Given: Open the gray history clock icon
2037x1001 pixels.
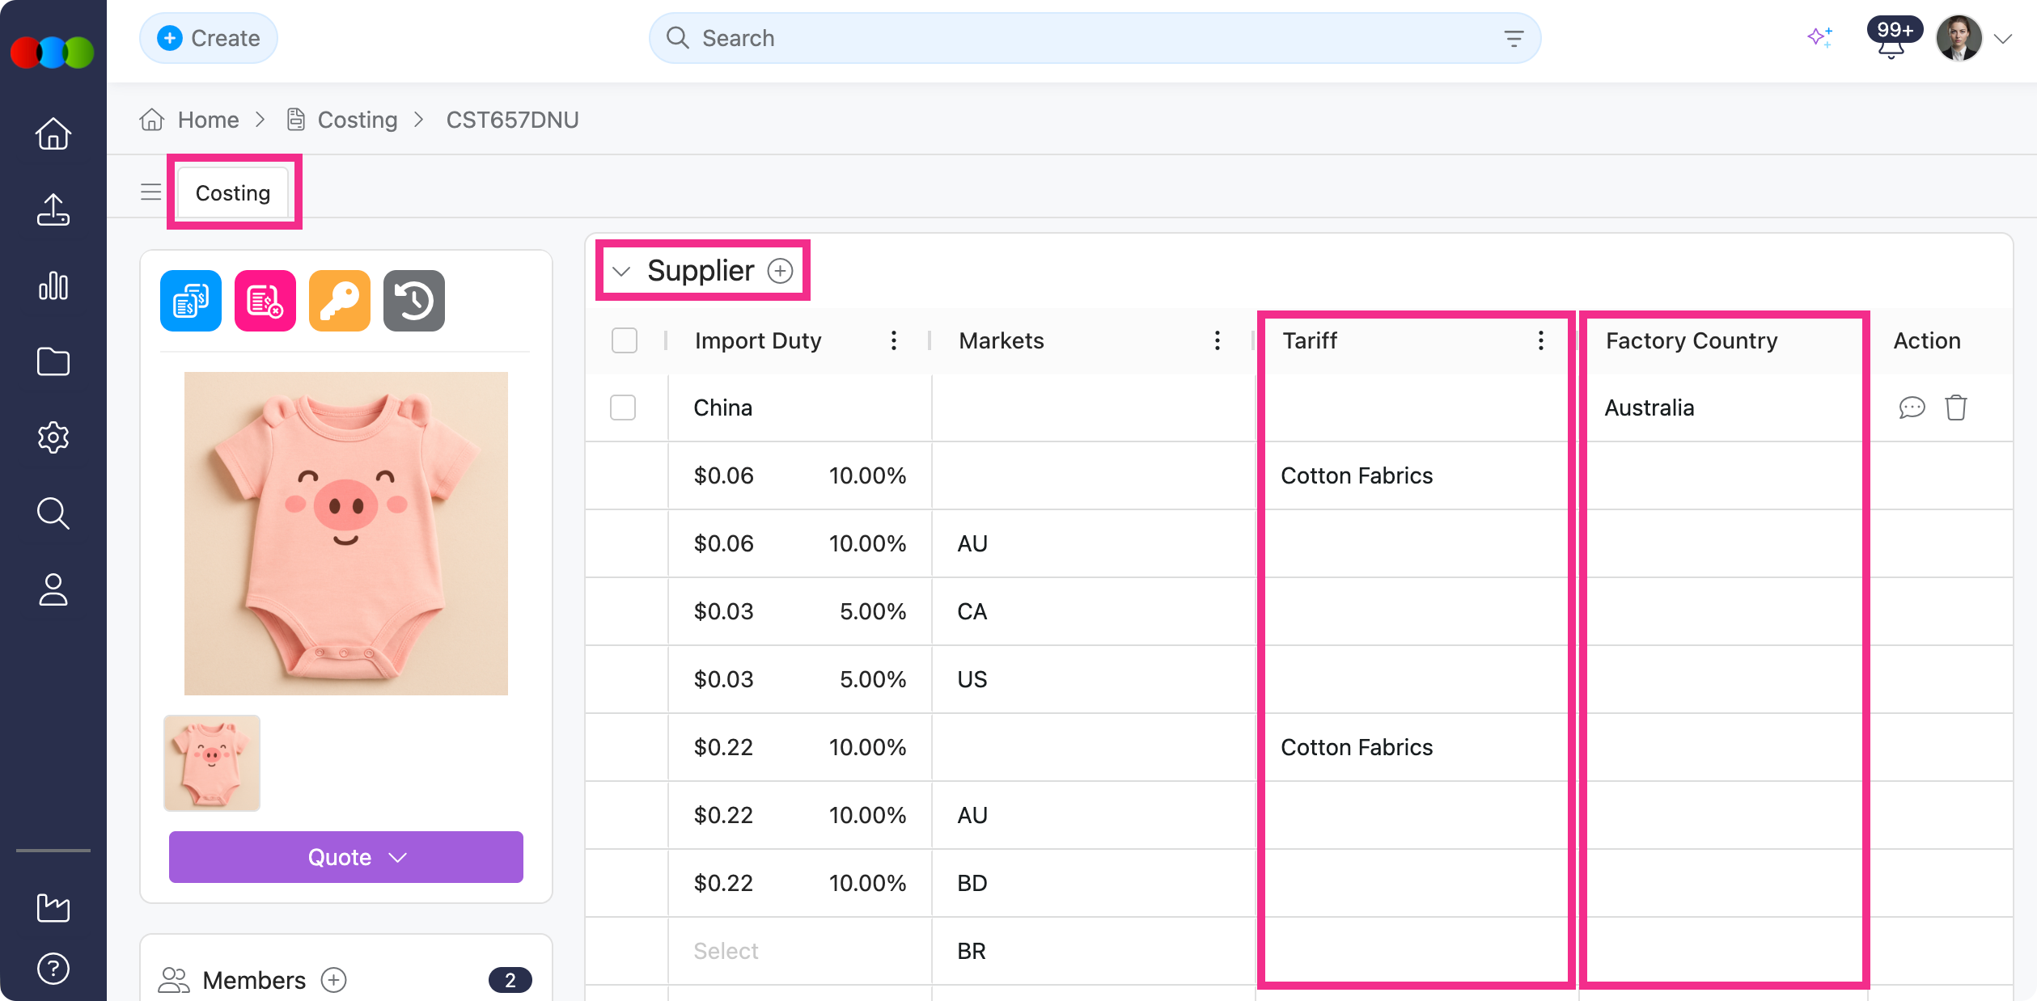Looking at the screenshot, I should [x=413, y=301].
